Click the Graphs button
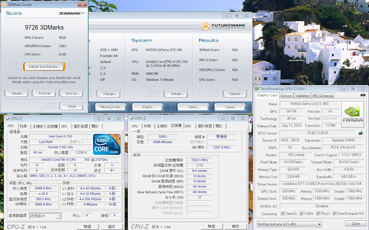 pyautogui.click(x=148, y=107)
